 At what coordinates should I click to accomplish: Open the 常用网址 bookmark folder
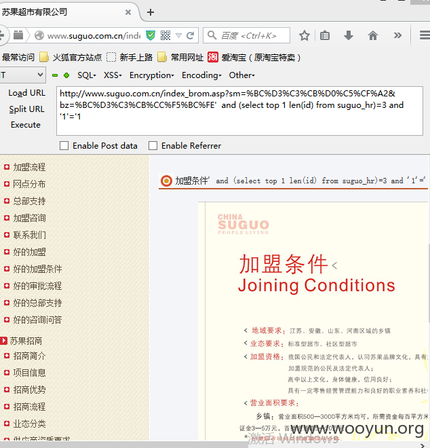click(180, 58)
